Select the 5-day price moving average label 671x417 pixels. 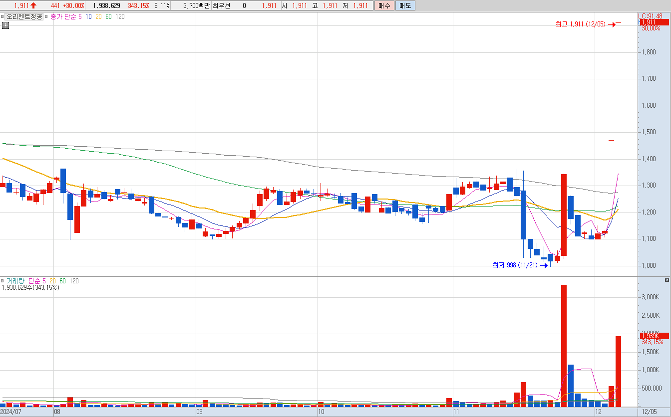point(80,16)
